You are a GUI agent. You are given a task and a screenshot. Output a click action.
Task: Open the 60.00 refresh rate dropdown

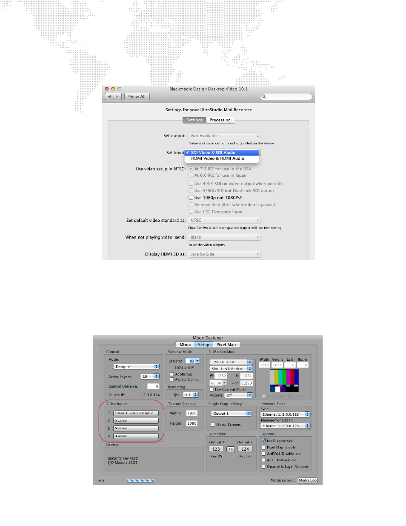point(218,383)
